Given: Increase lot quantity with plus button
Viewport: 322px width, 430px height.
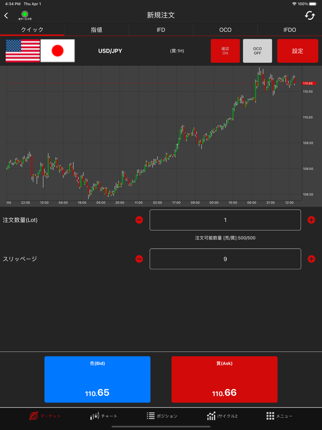Looking at the screenshot, I should tap(311, 219).
